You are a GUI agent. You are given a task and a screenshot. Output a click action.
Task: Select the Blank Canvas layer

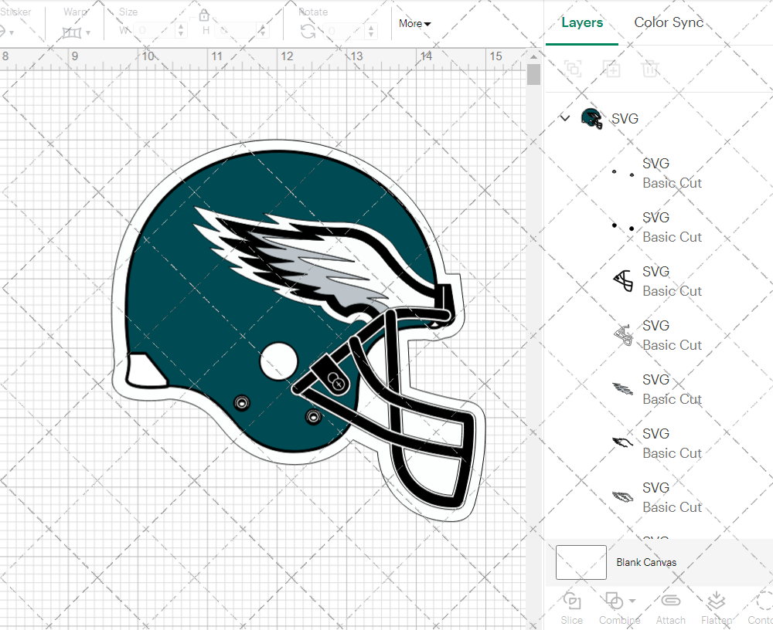pos(645,562)
